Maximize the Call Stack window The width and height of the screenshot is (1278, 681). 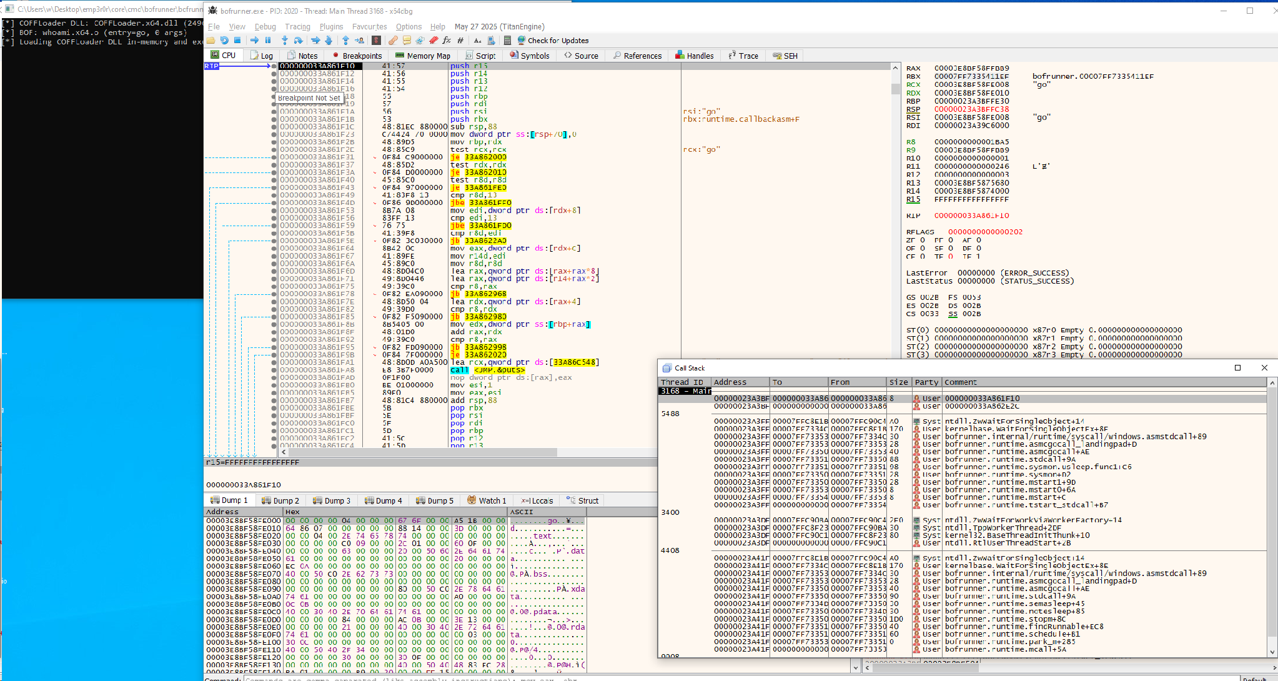(x=1237, y=368)
